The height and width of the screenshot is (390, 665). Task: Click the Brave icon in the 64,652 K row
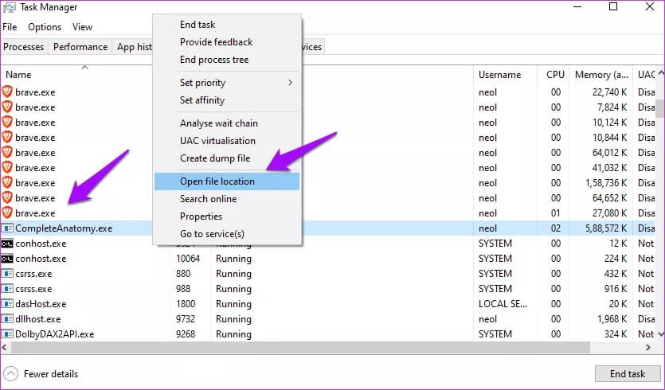click(7, 197)
